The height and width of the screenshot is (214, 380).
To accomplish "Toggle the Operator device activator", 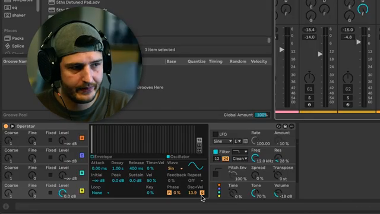I will (x=5, y=126).
